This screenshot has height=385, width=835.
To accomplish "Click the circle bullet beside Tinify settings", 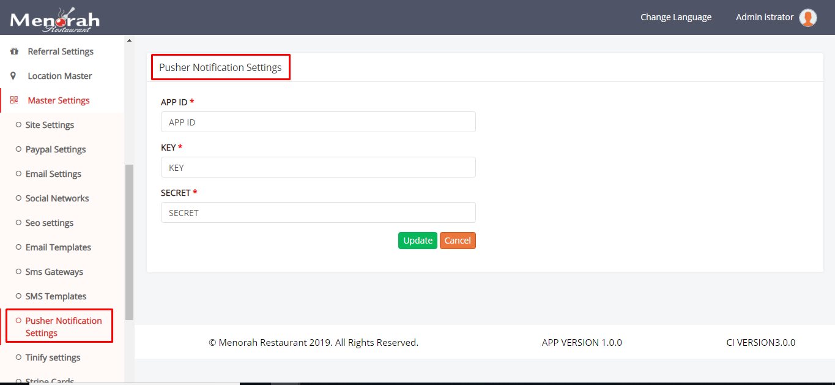I will tap(18, 357).
